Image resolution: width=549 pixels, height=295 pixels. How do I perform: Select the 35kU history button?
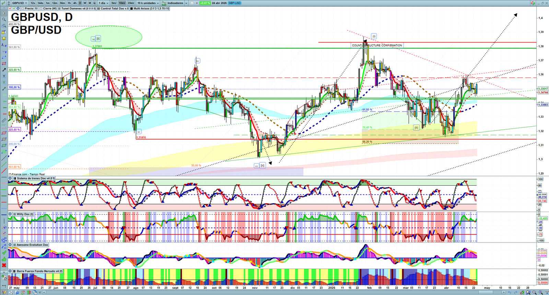point(131,3)
